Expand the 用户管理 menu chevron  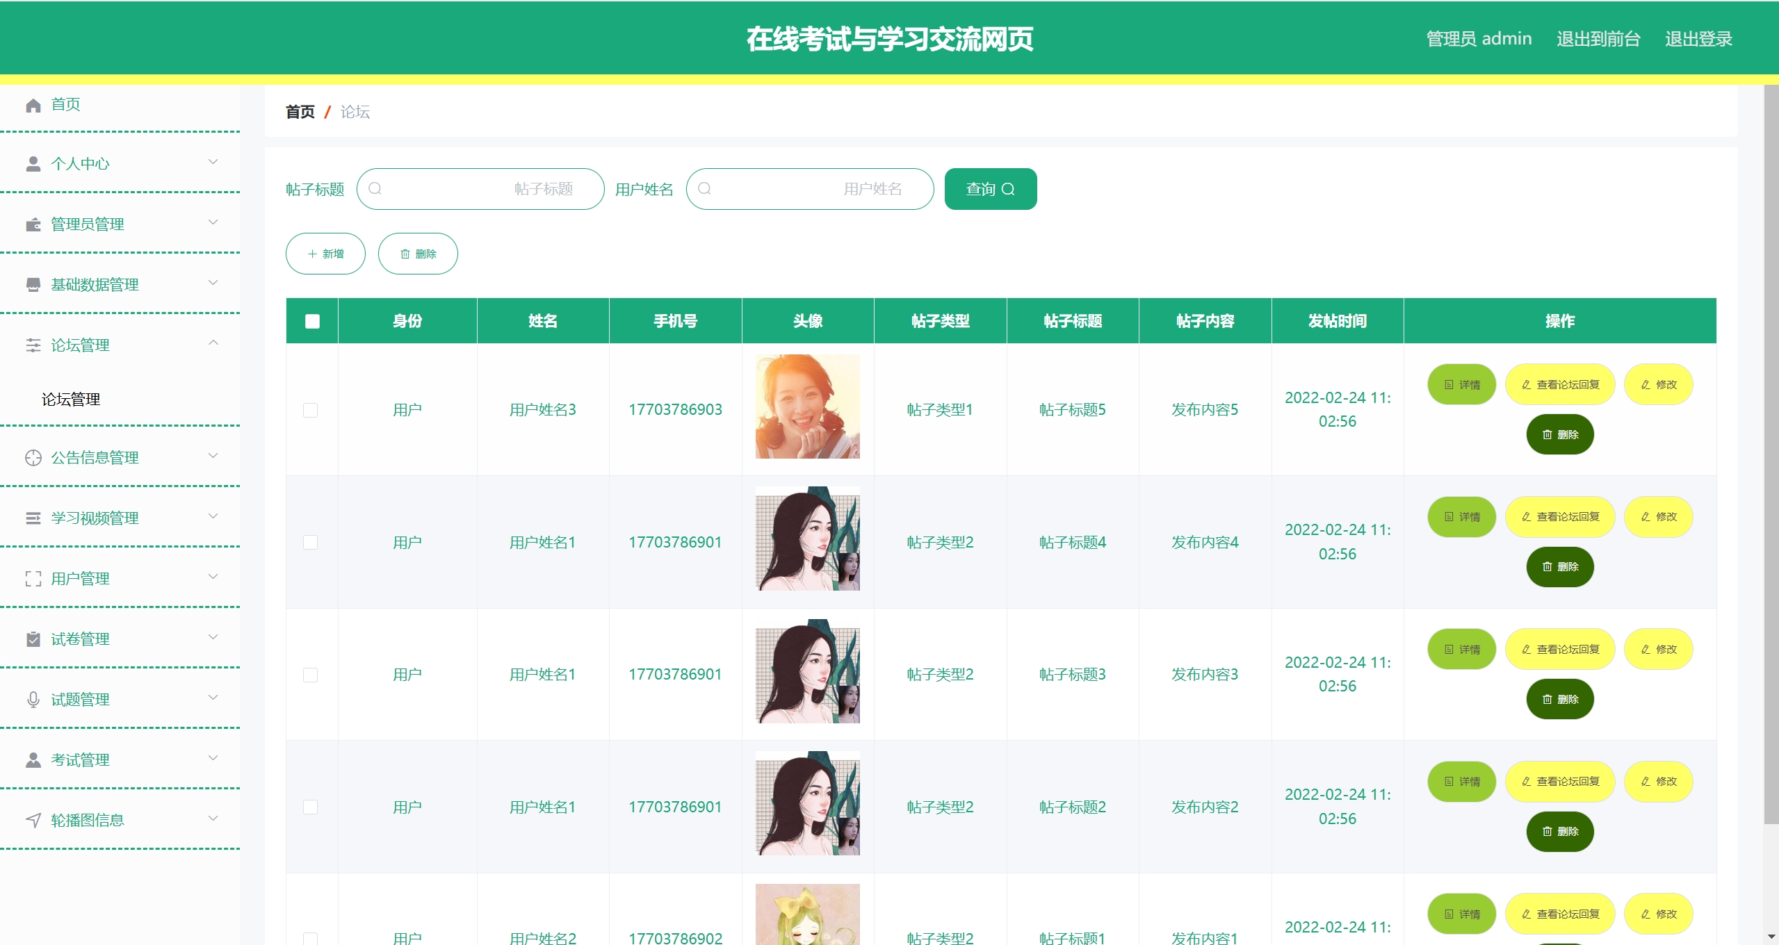[213, 577]
